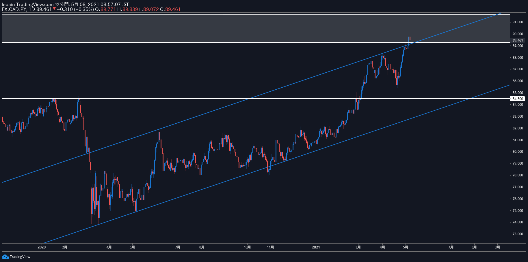Screen dimensions: 528x262
Task: Click the 10月 time axis label
Action: pos(247,247)
